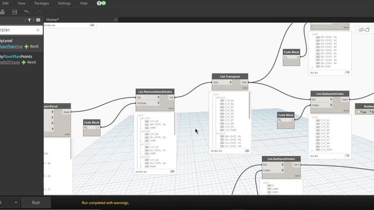This screenshot has width=374, height=210.
Task: Clear the library search with the X
Action: pos(38,30)
